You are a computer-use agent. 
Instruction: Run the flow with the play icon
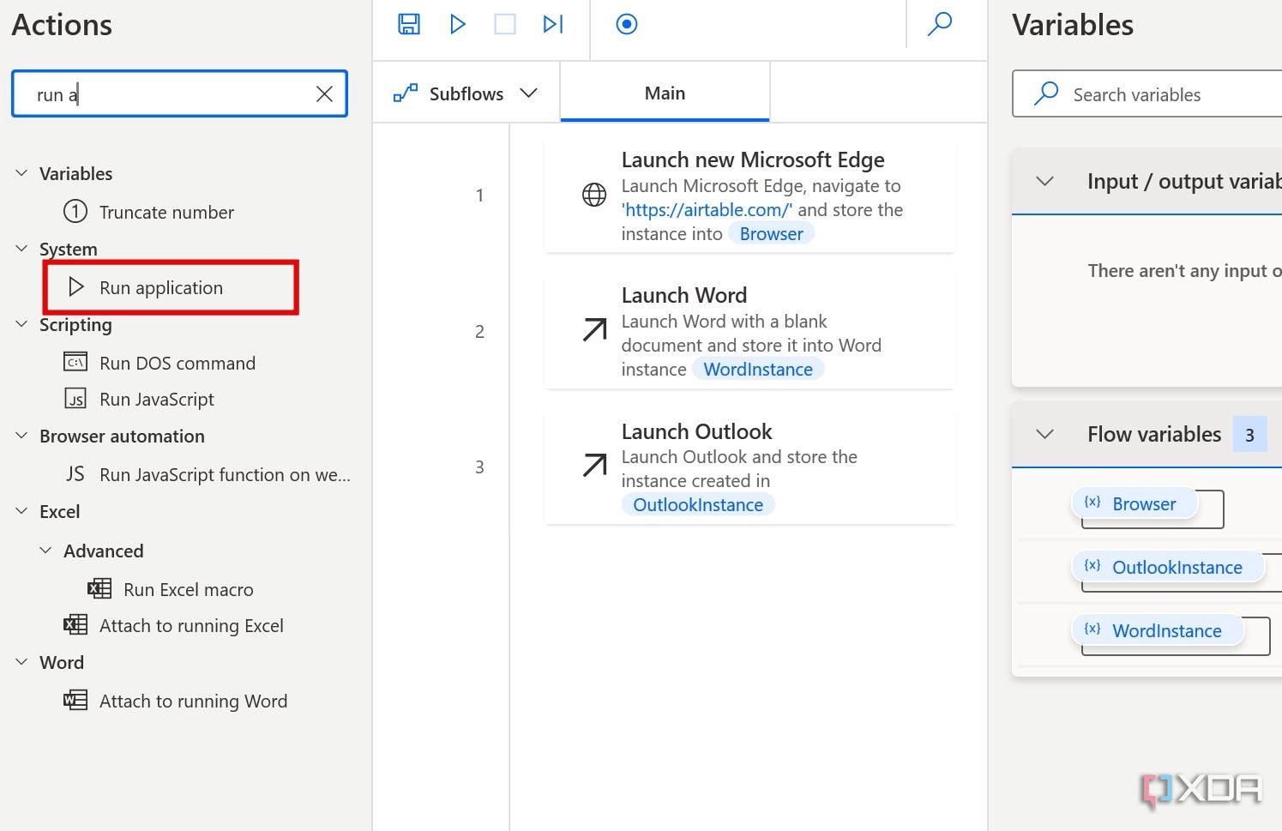458,24
